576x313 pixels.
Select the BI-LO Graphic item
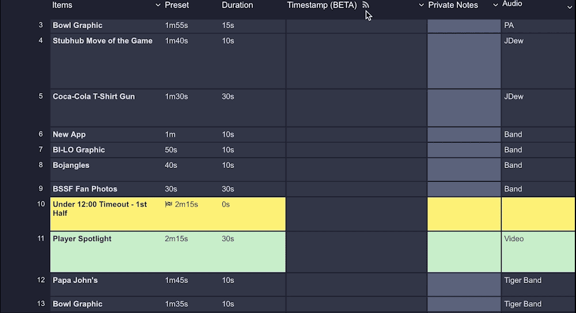tap(78, 150)
